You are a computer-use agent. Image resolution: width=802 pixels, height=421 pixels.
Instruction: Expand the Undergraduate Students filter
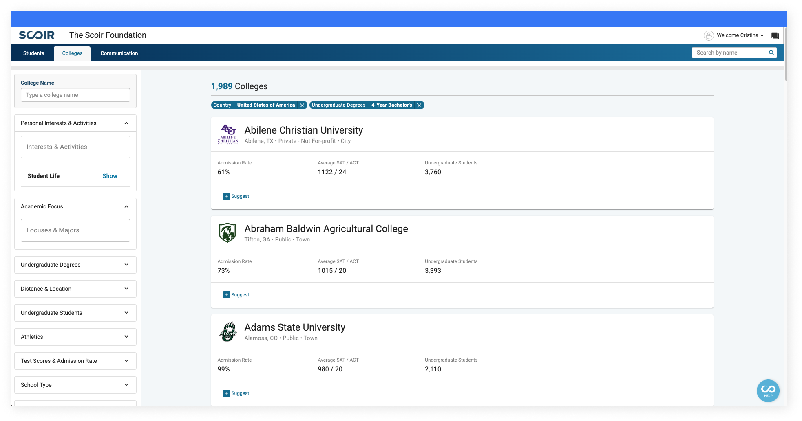[x=75, y=313]
